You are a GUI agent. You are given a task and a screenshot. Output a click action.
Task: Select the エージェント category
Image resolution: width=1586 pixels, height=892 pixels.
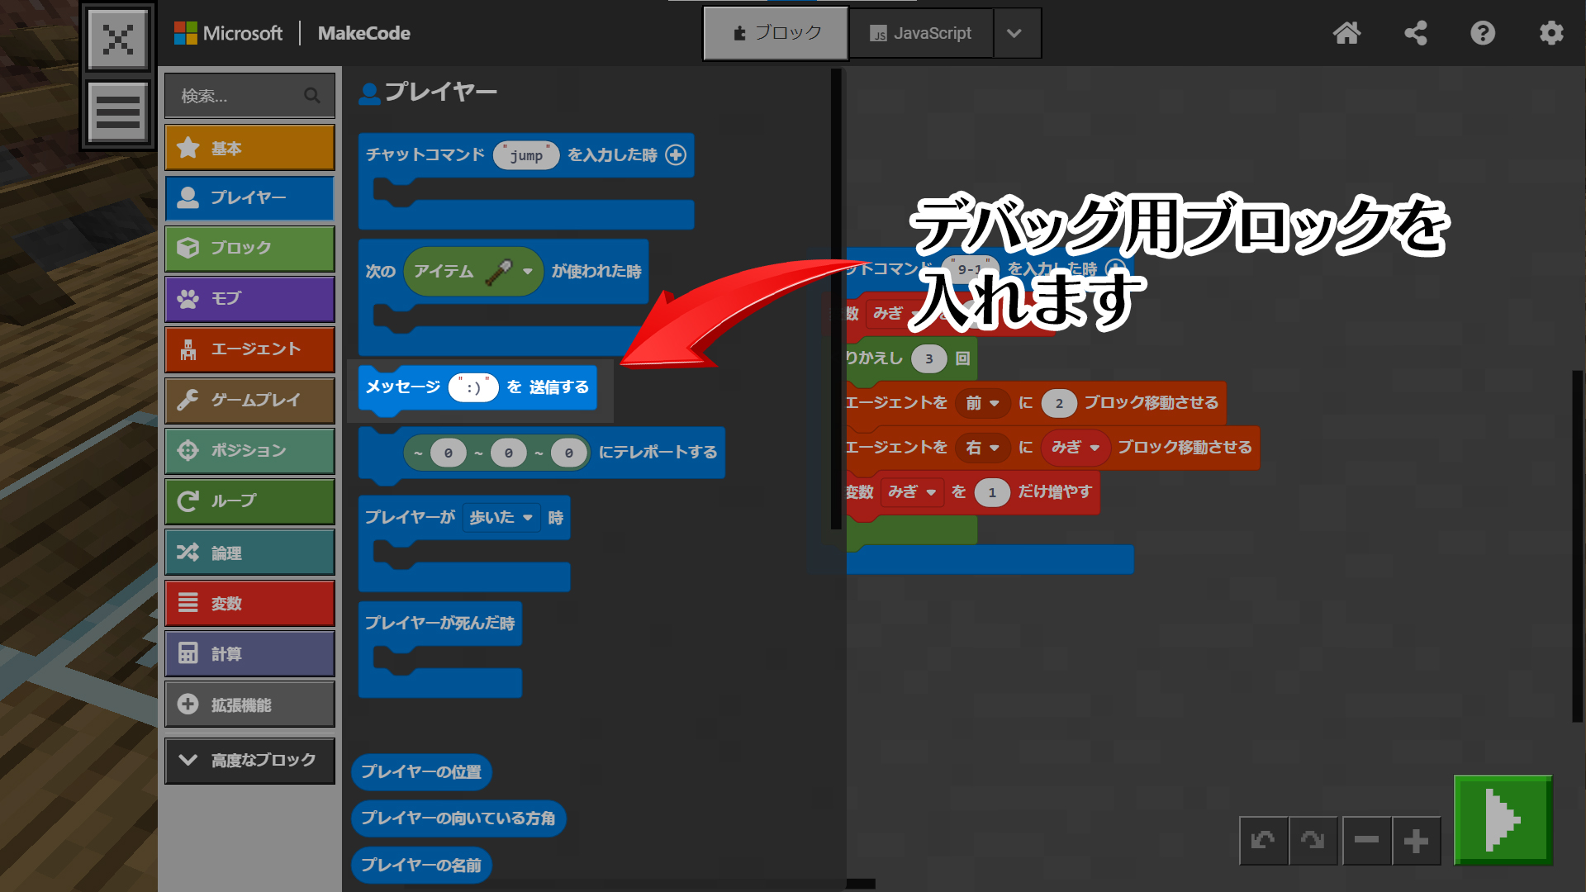coord(249,349)
